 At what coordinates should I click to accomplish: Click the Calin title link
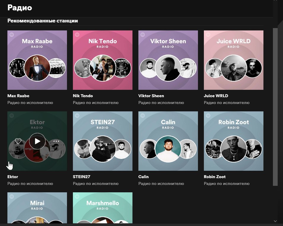point(143,177)
